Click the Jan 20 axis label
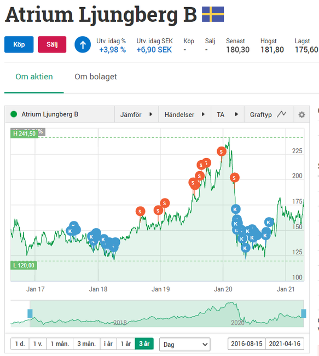The height and width of the screenshot is (356, 319). (x=223, y=289)
